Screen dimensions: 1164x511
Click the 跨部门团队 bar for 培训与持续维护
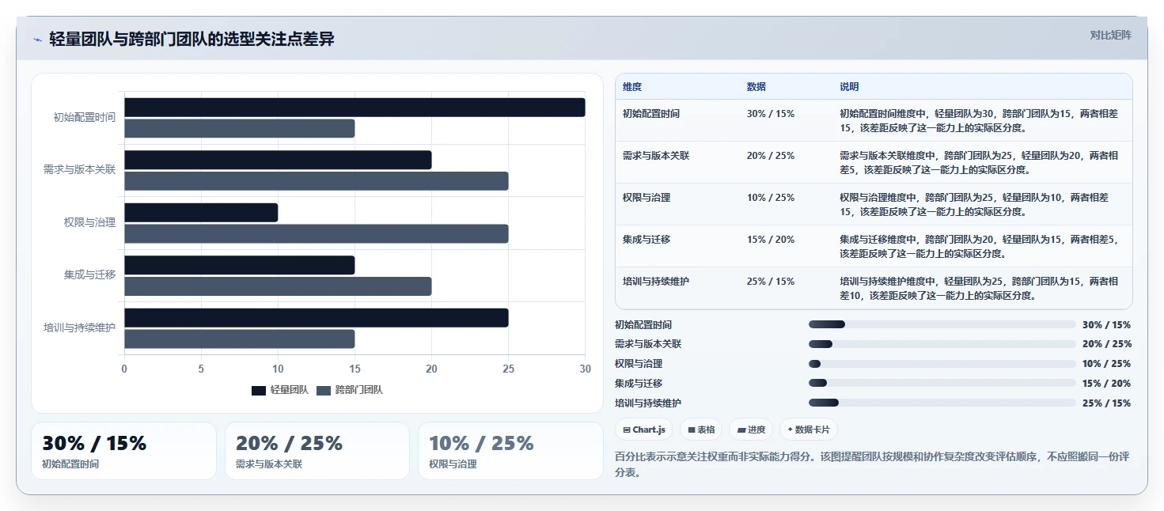click(x=240, y=339)
